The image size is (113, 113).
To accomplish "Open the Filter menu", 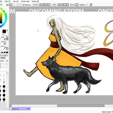I will (8, 1).
